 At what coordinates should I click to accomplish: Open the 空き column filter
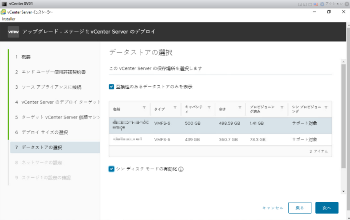coord(240,108)
